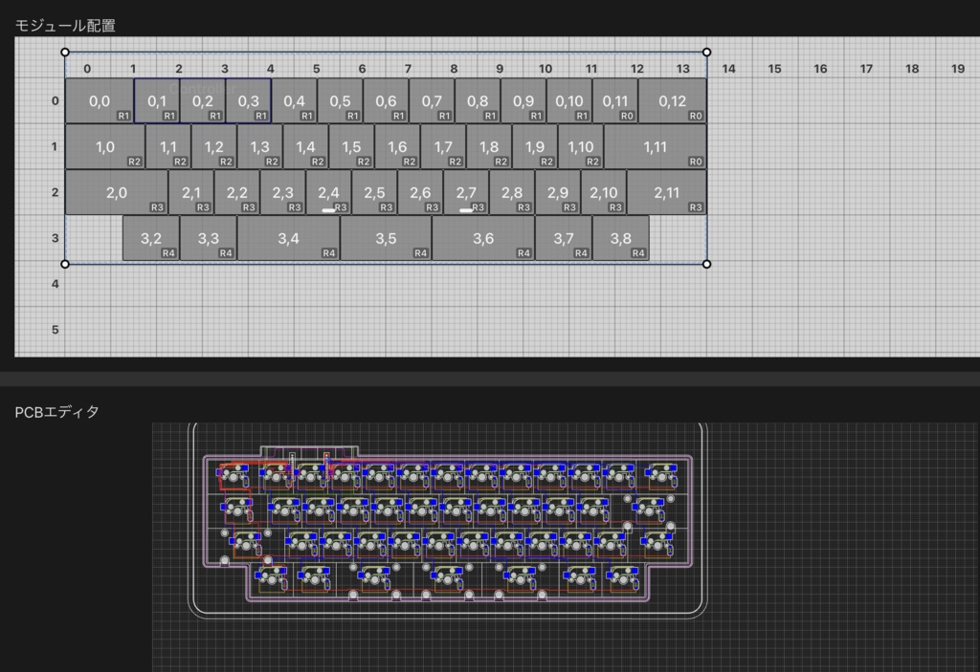Select key module 3,5
Image resolution: width=980 pixels, height=672 pixels.
[386, 238]
